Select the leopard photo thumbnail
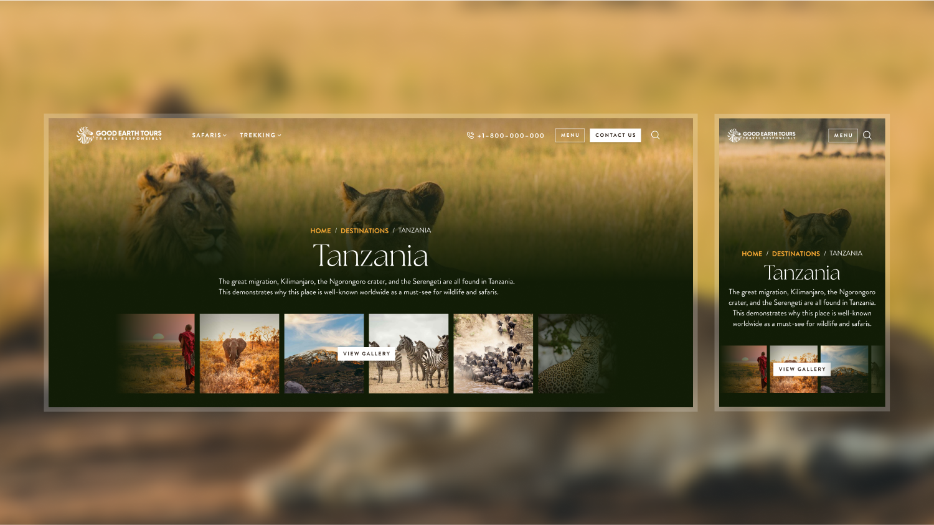The width and height of the screenshot is (934, 525). [574, 353]
